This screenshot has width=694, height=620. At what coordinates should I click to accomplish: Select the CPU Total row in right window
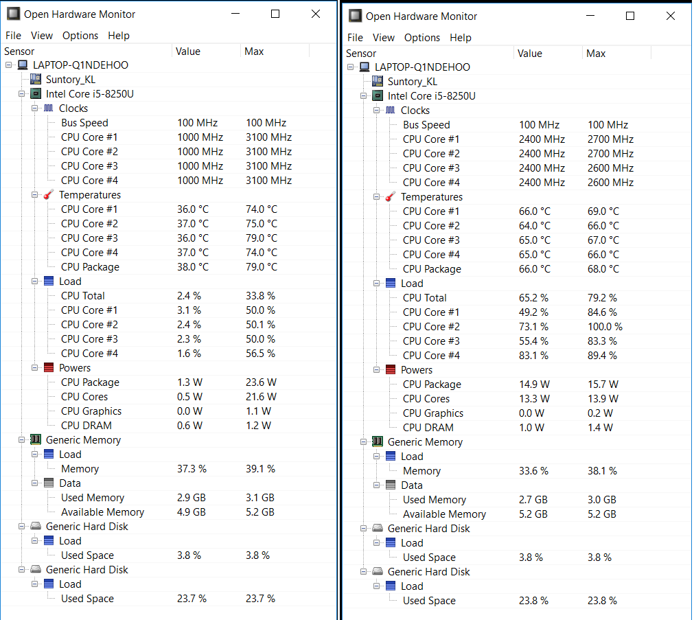[424, 298]
